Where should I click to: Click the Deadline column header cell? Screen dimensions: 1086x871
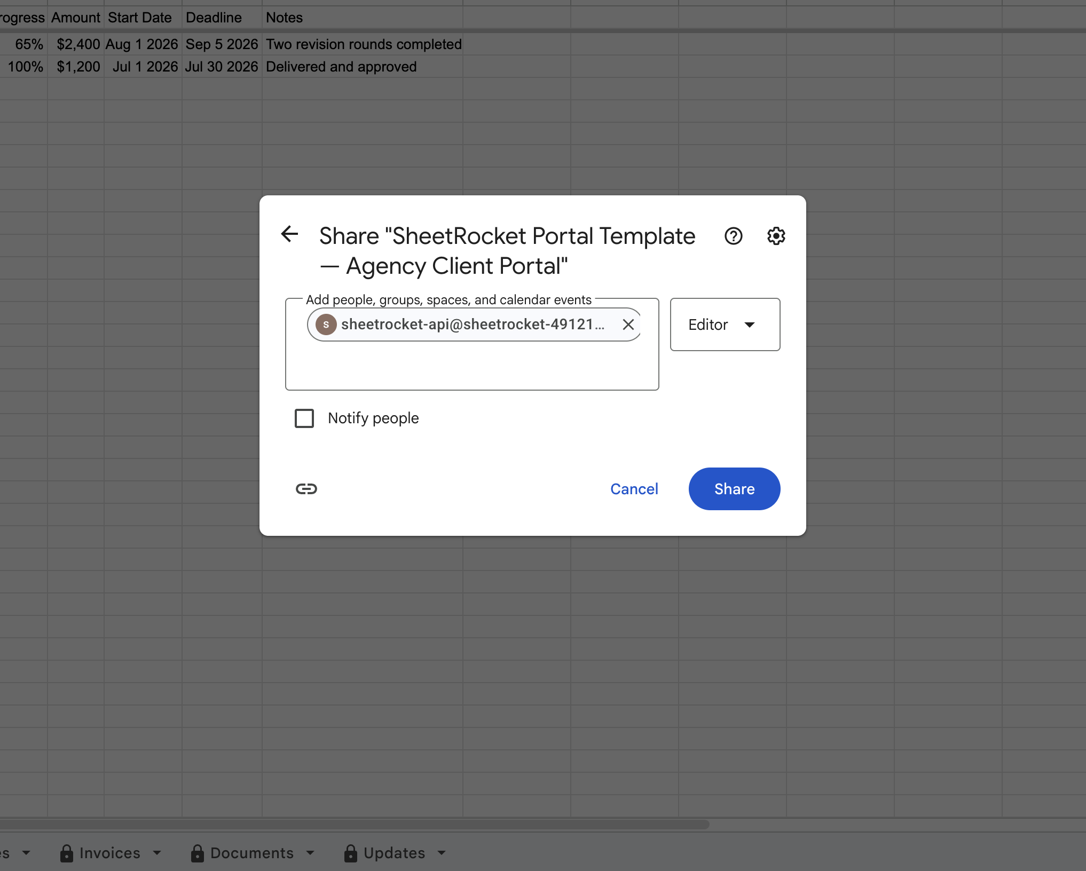[x=222, y=18]
